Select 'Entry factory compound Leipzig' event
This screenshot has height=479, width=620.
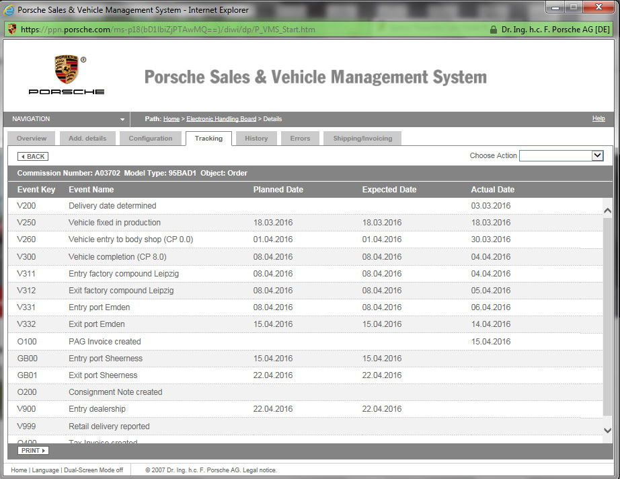point(123,274)
